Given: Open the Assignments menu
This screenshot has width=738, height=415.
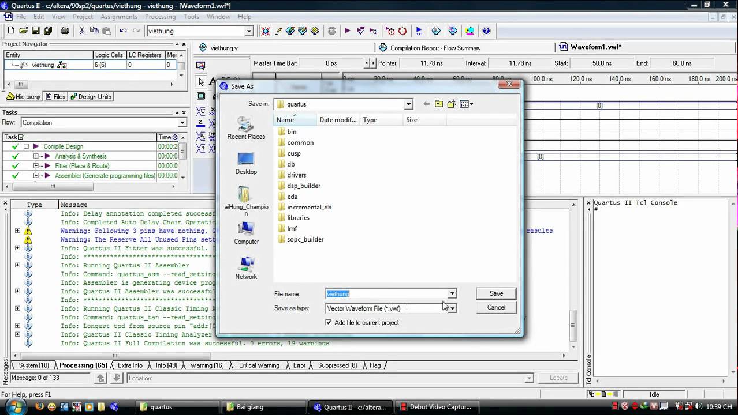Looking at the screenshot, I should pyautogui.click(x=119, y=17).
